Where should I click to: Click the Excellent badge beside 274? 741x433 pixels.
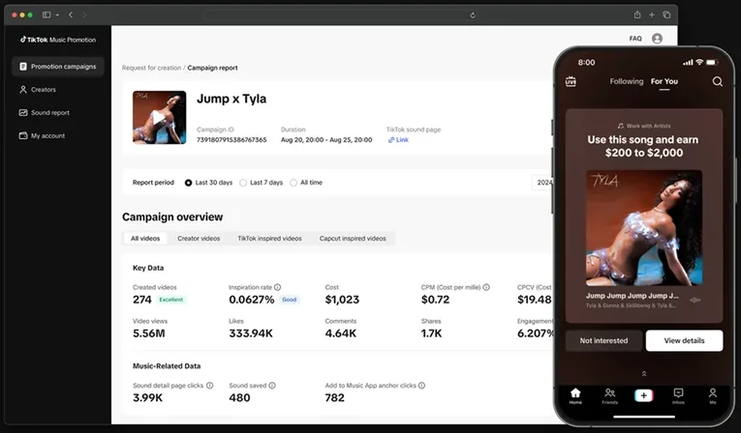pyautogui.click(x=171, y=300)
